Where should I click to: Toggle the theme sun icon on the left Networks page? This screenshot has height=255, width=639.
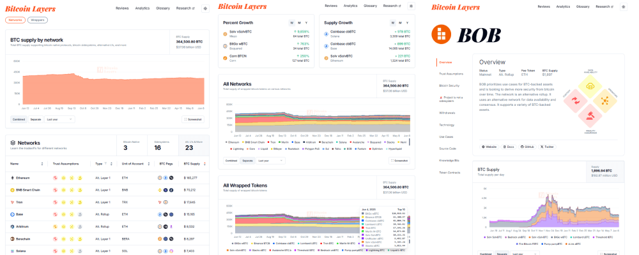click(205, 8)
